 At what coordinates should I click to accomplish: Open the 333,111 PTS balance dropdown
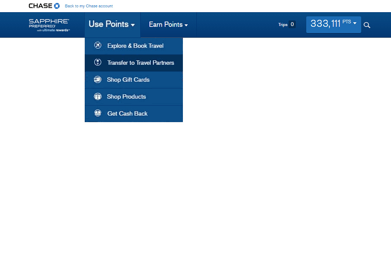(x=333, y=24)
